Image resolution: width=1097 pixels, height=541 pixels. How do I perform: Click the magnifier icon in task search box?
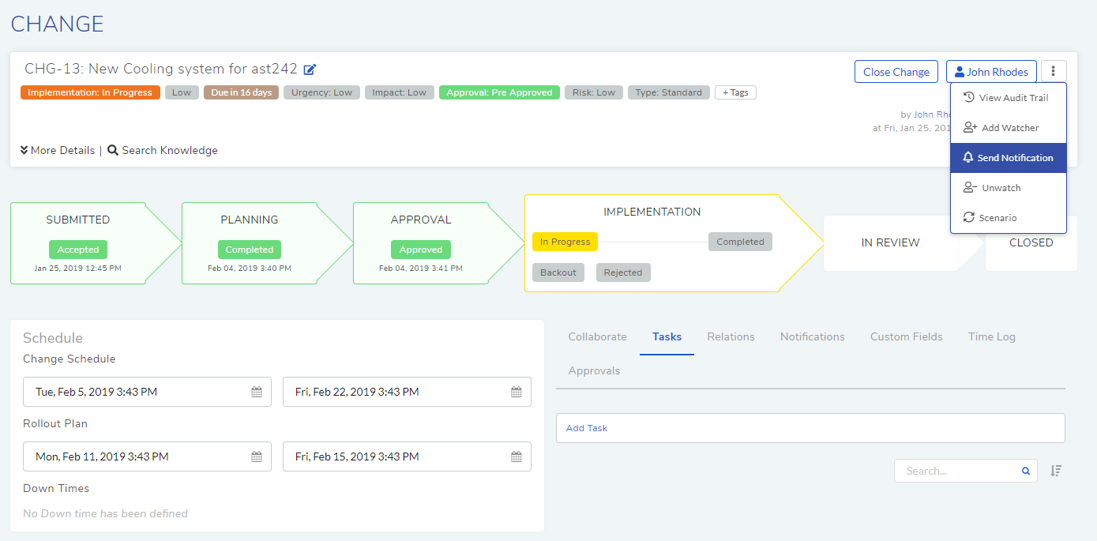click(1026, 471)
